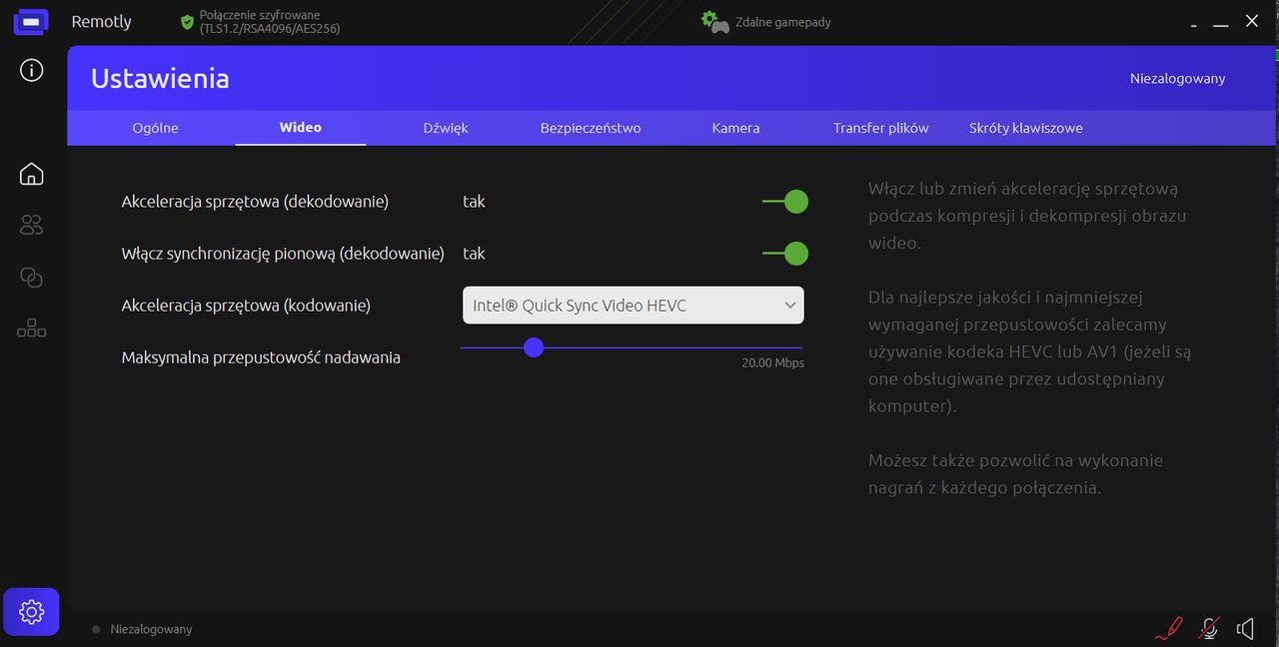Switch to the Ogólne tab
1279x647 pixels.
coord(156,128)
